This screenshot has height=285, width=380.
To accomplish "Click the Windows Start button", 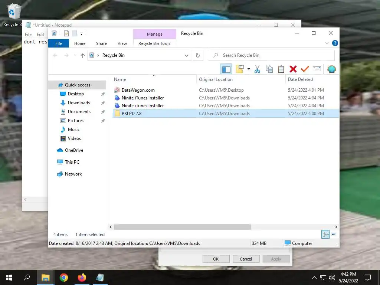I will [x=9, y=278].
